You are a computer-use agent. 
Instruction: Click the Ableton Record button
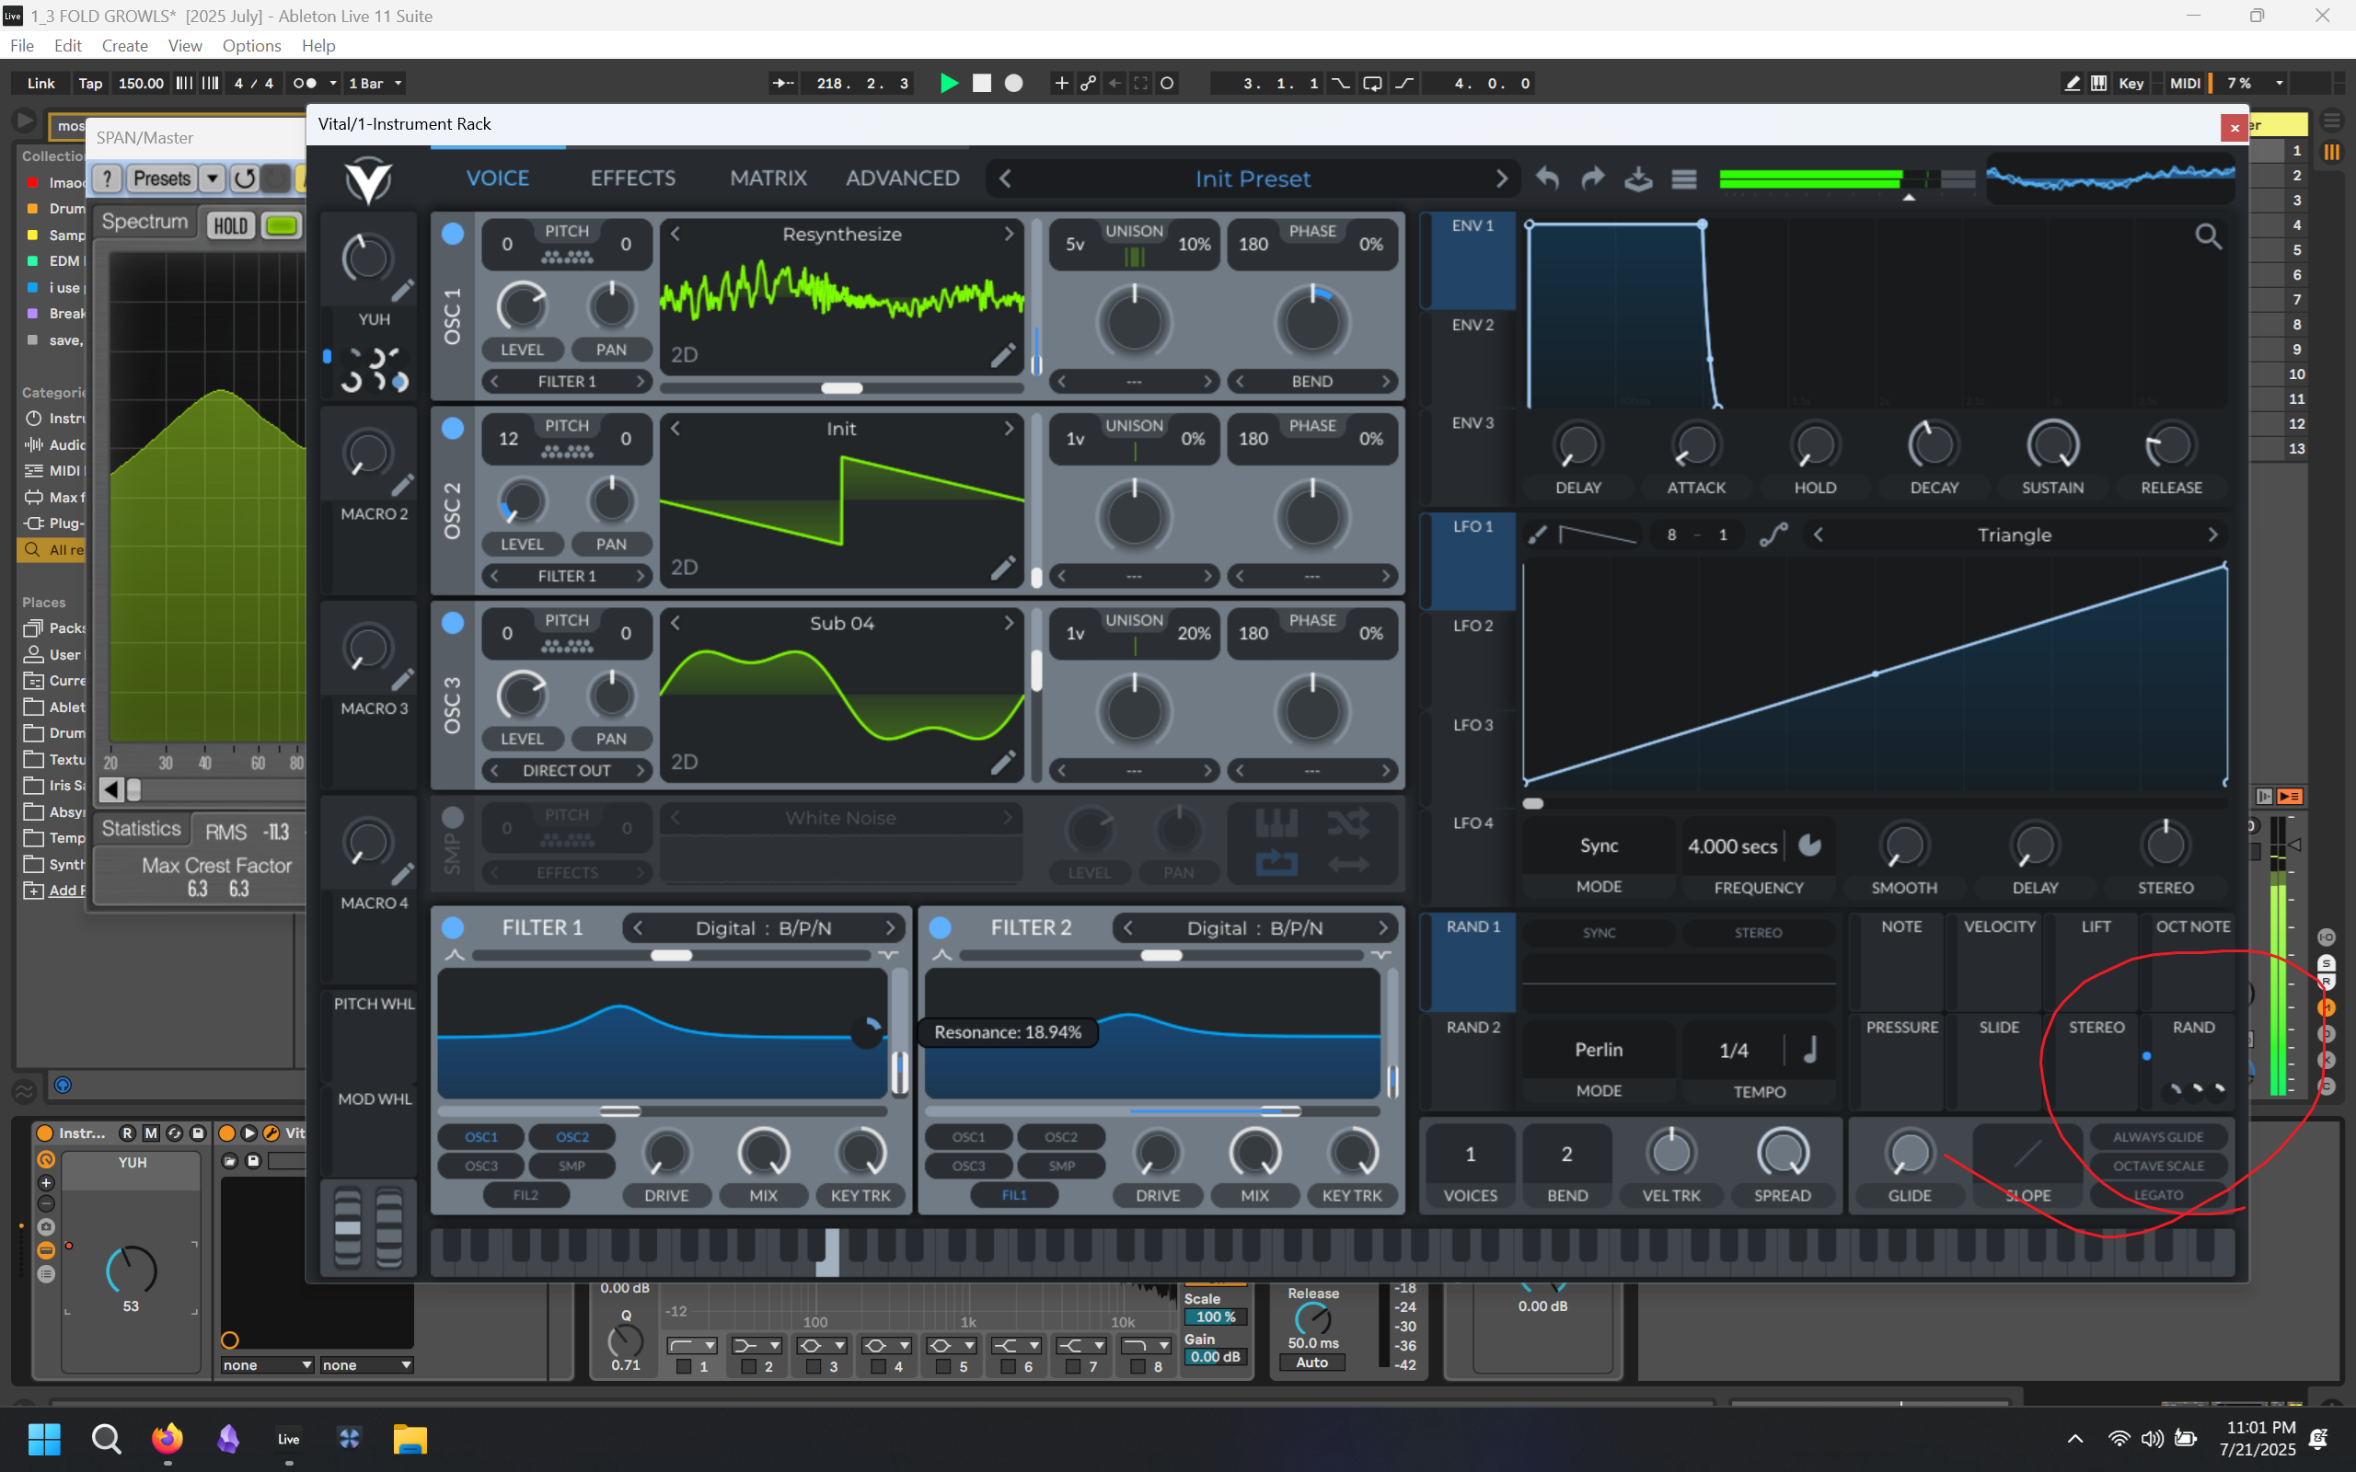(x=1013, y=84)
